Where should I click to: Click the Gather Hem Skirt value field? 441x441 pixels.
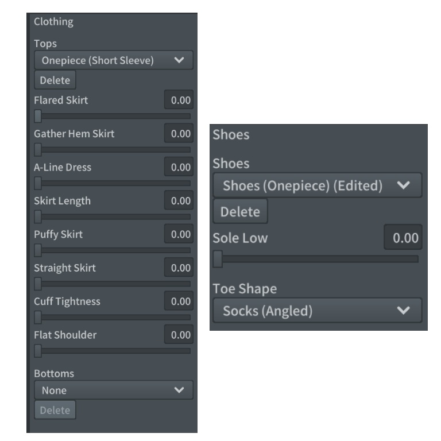(x=179, y=134)
